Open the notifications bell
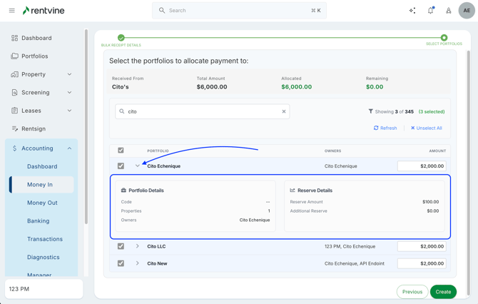The image size is (478, 304). [x=430, y=11]
